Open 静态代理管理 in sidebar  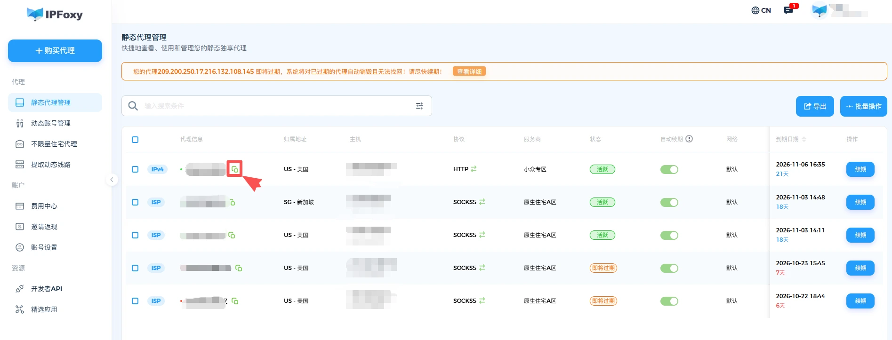55,103
